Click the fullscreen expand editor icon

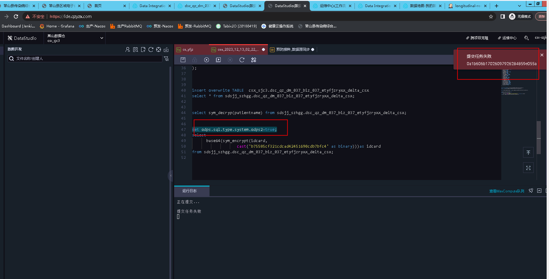tap(528, 168)
